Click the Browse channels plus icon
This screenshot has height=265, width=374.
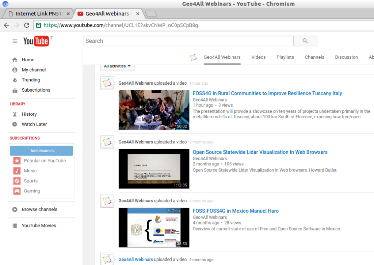tap(15, 210)
